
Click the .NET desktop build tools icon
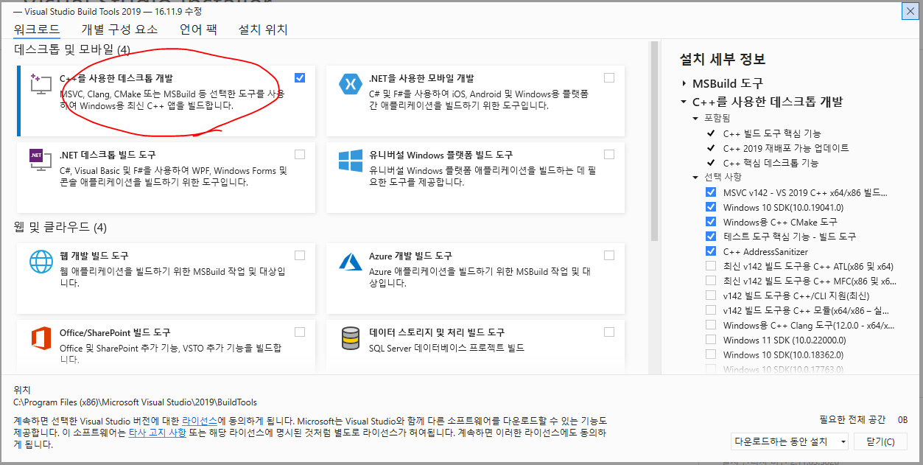point(40,161)
